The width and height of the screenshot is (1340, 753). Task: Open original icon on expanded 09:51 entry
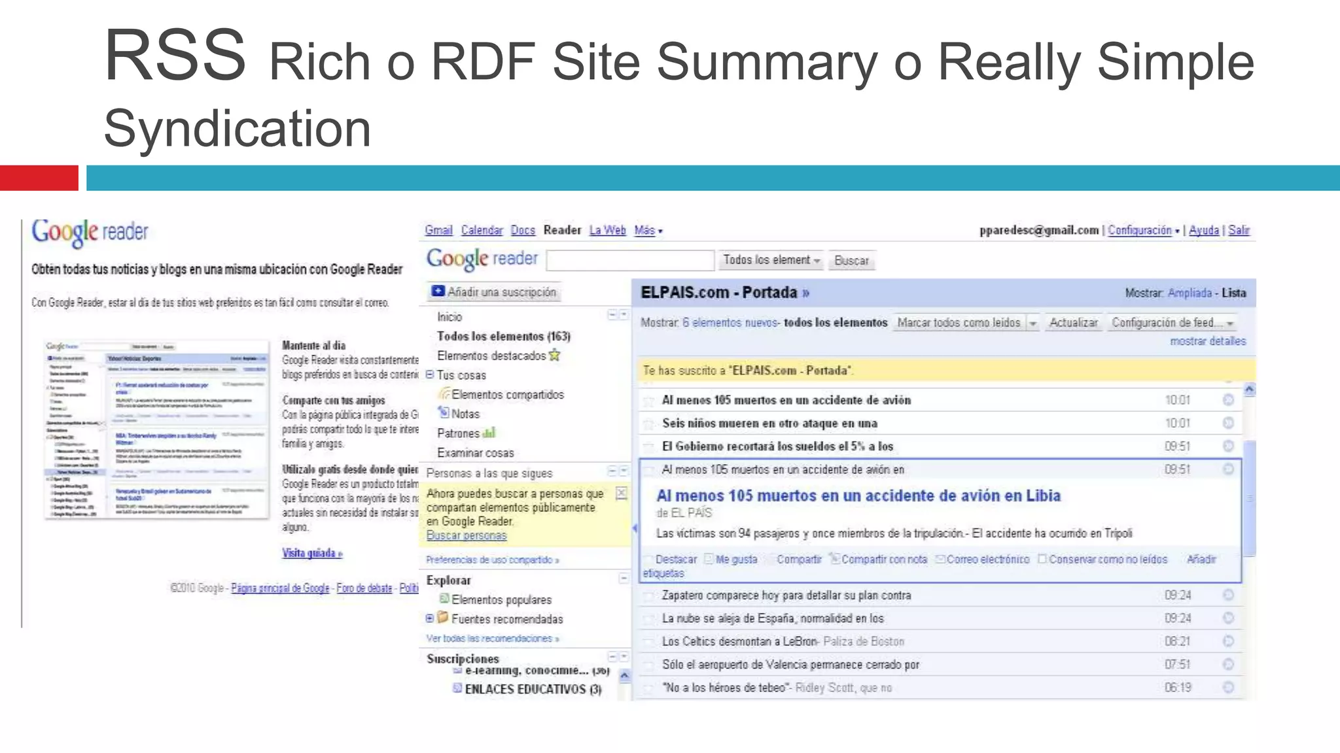coord(1228,469)
